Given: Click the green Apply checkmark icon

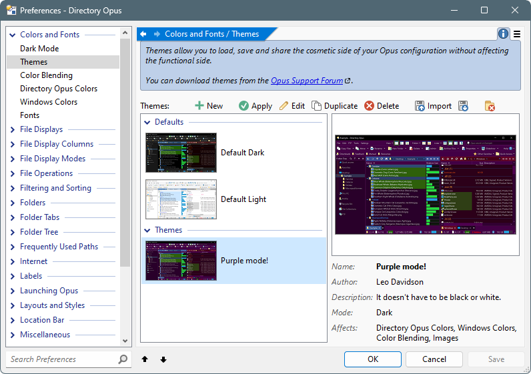Looking at the screenshot, I should 243,106.
